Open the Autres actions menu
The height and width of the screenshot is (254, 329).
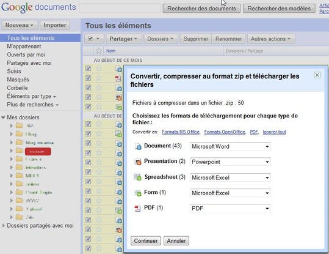271,39
